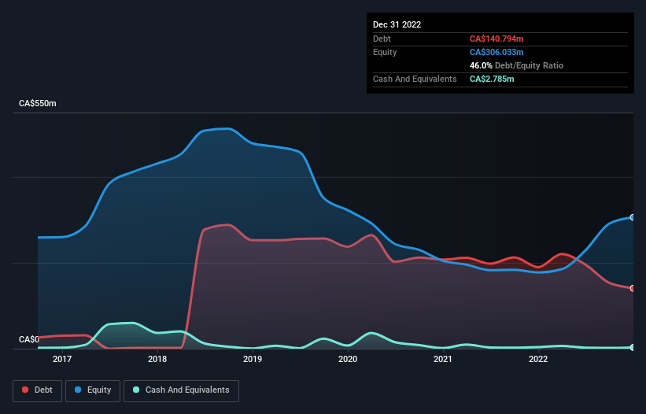Click Cash And Equivalents label in tooltip
The height and width of the screenshot is (414, 646).
coord(415,79)
